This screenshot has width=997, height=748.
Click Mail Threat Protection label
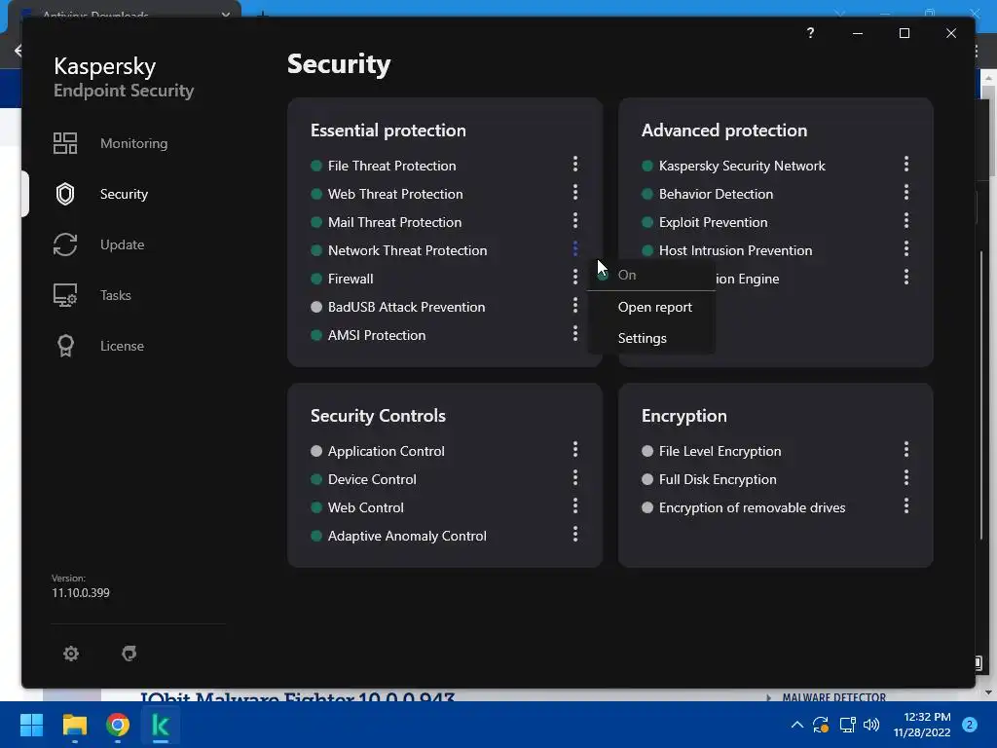(395, 223)
